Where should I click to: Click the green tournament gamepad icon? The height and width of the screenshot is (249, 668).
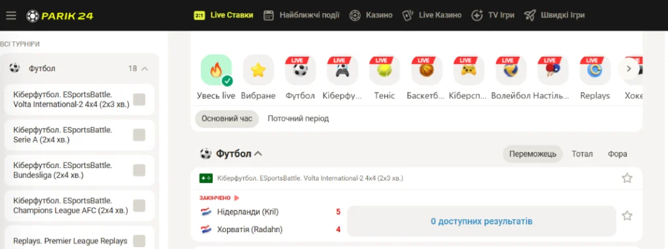pos(205,179)
